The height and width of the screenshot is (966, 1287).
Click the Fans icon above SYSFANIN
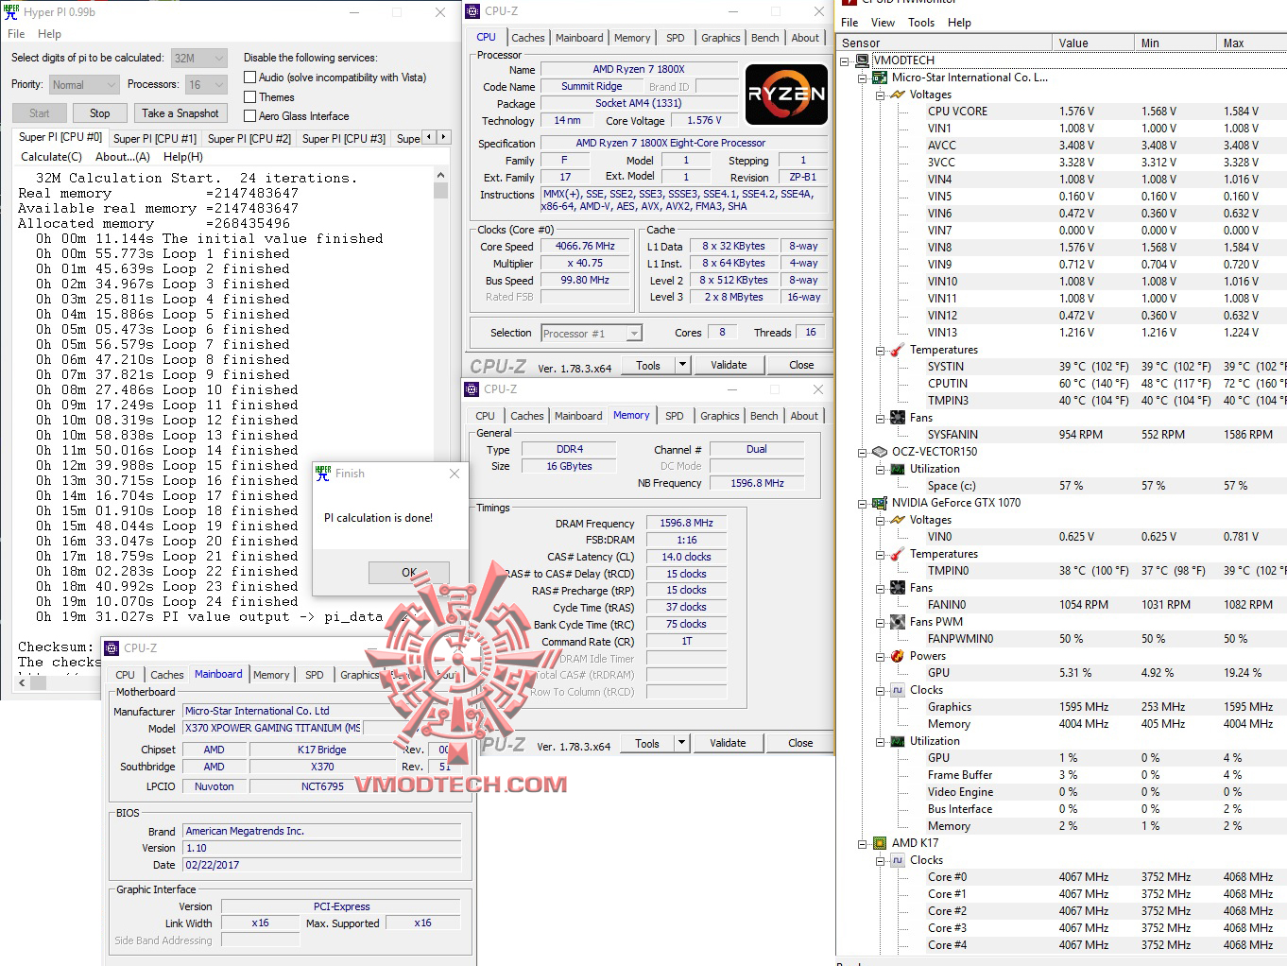click(896, 417)
